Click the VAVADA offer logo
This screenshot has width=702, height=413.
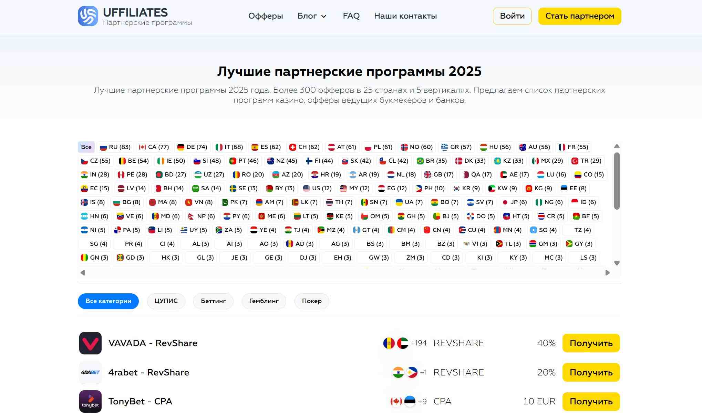coord(90,343)
